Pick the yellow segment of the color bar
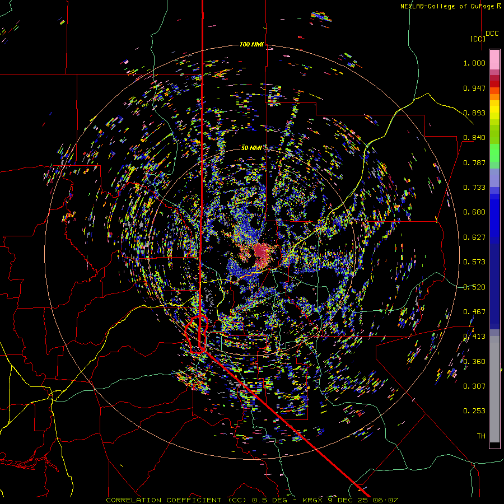The height and width of the screenshot is (504, 504). pyautogui.click(x=494, y=110)
